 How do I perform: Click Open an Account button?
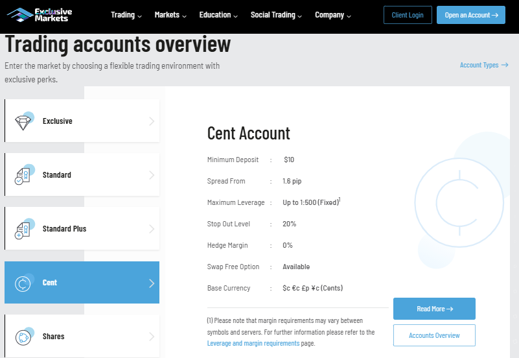tap(471, 15)
